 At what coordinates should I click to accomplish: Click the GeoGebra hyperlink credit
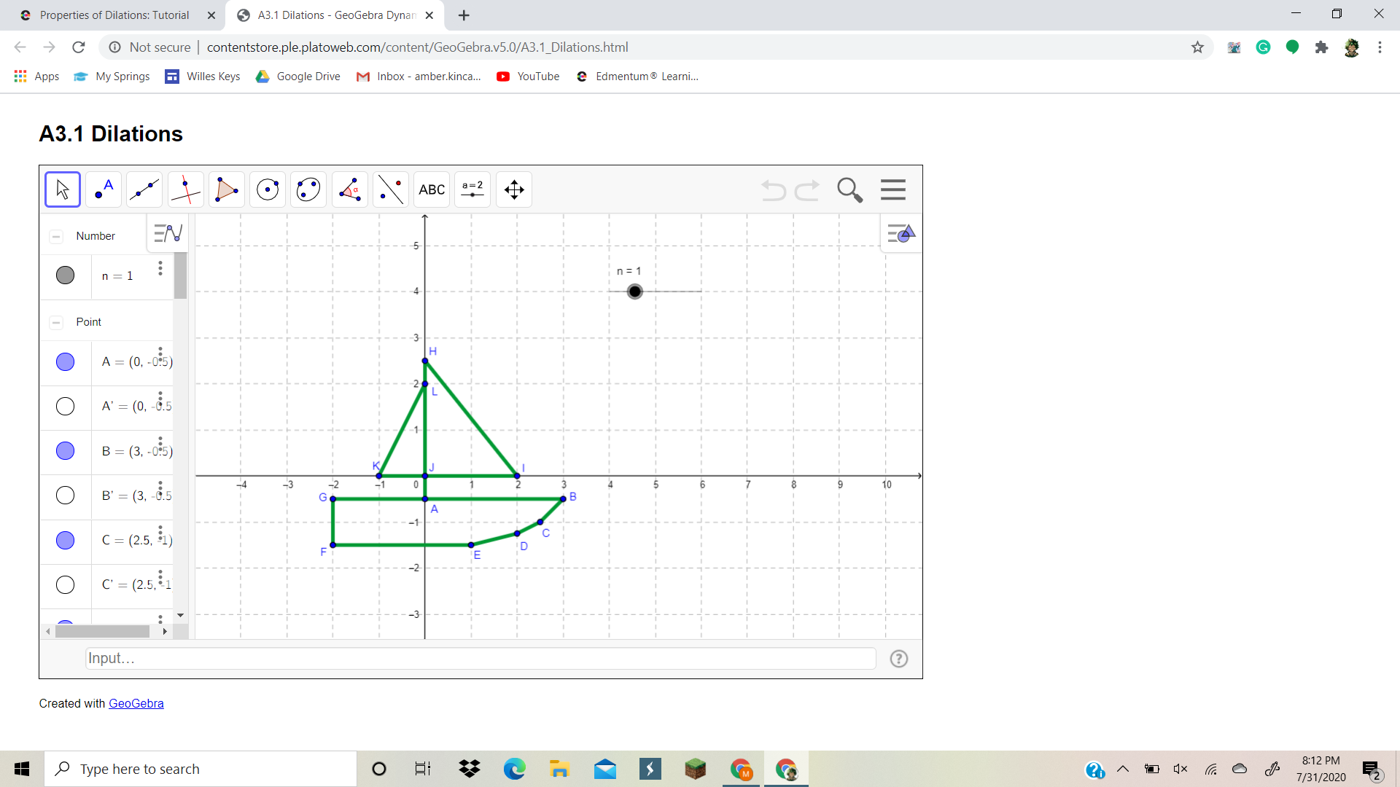136,702
